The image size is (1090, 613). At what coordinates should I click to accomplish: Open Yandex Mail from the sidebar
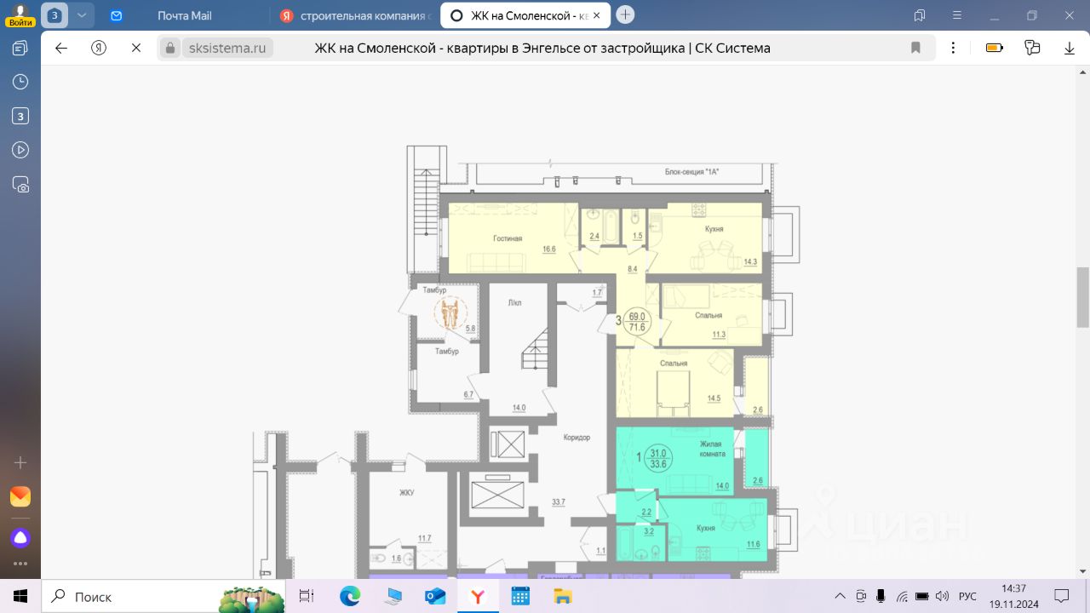tap(20, 496)
